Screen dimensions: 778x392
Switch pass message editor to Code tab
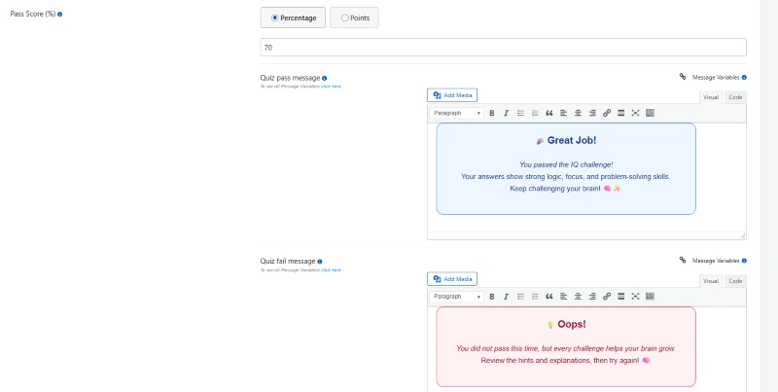click(x=735, y=97)
